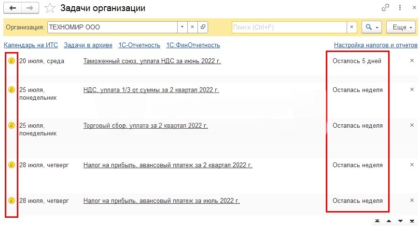Clear the search field
Viewport: 420px width, 226px height.
click(x=352, y=27)
